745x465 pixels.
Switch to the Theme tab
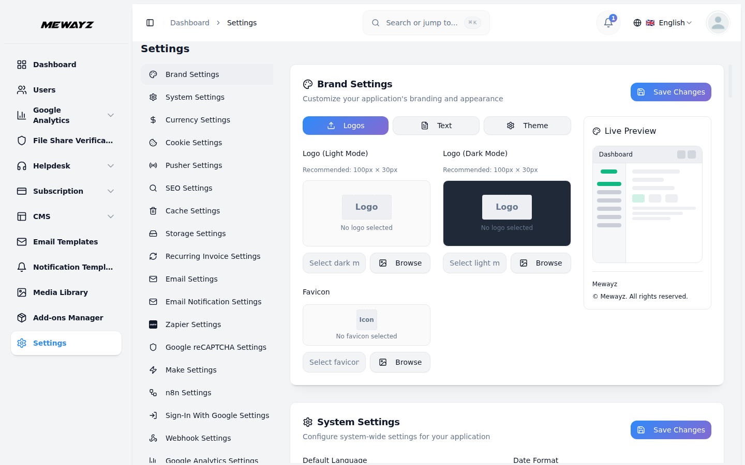[x=527, y=126]
